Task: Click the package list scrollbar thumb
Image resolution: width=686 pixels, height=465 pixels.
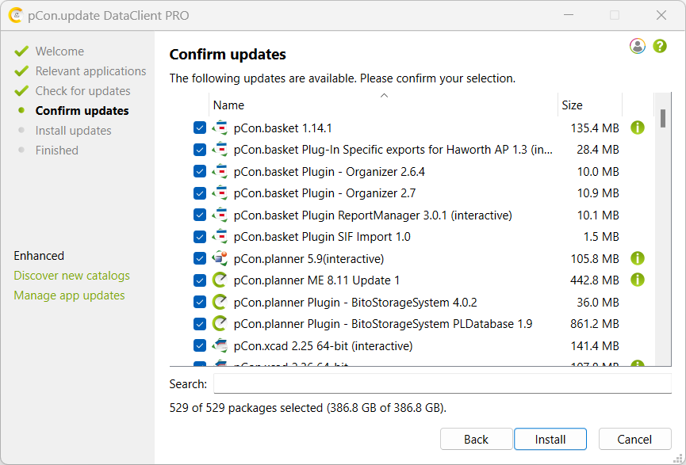Action: click(663, 118)
